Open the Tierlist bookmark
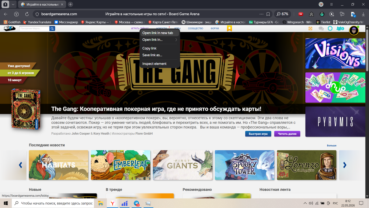The height and width of the screenshot is (208, 369). pyautogui.click(x=323, y=22)
